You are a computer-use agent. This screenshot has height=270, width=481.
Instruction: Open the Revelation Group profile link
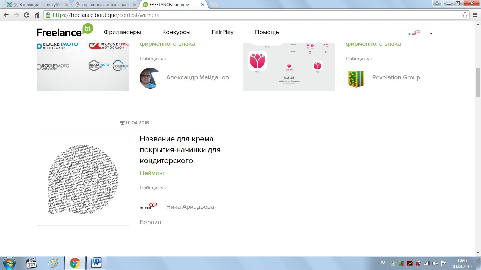tap(396, 77)
